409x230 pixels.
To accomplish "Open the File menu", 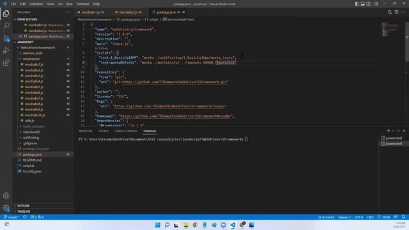I will click(x=13, y=4).
